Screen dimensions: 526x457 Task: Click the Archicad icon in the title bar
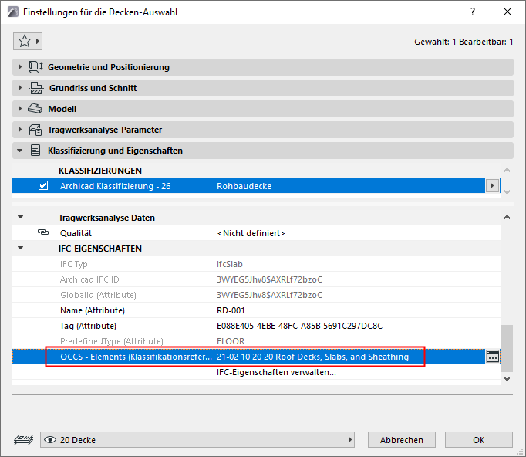[x=13, y=12]
